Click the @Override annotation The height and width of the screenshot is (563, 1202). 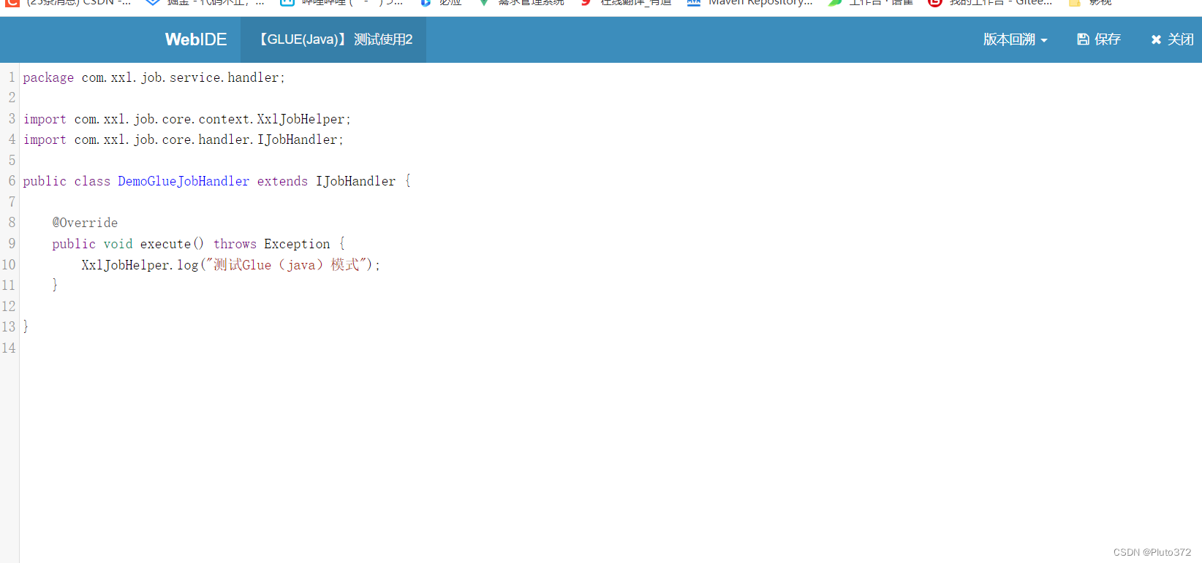click(x=85, y=223)
